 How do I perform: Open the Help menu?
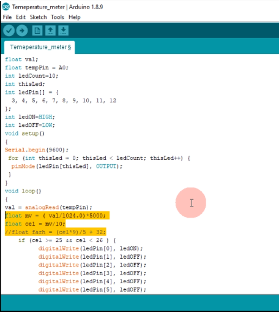(75, 17)
